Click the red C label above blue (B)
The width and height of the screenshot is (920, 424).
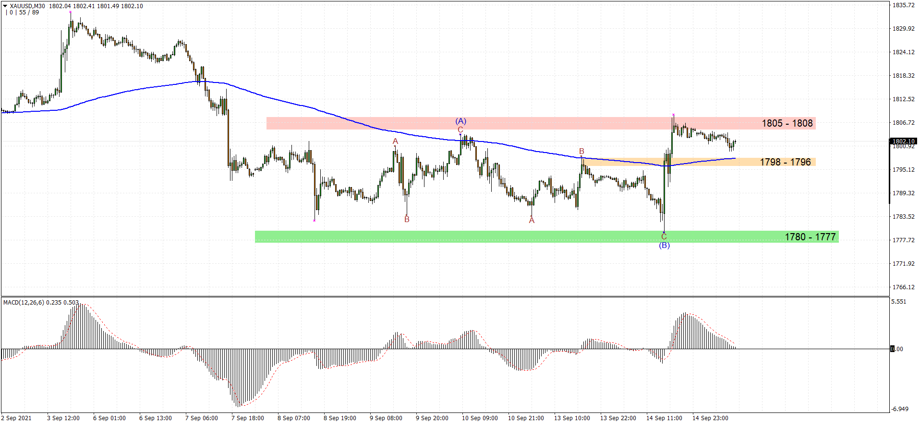(x=664, y=236)
